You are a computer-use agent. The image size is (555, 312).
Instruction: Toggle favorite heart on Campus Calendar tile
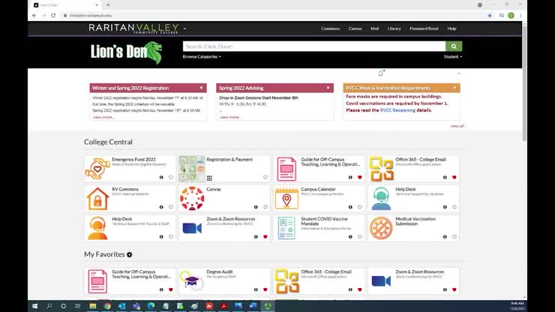(x=359, y=207)
